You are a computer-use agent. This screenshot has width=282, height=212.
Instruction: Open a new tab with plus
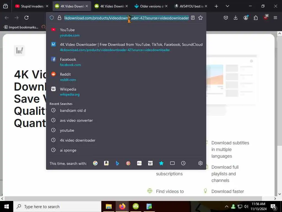(216, 6)
